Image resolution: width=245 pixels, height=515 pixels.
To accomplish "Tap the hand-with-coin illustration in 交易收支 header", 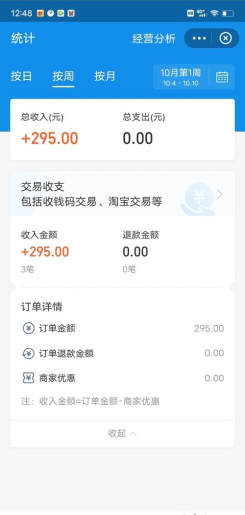I will (198, 198).
